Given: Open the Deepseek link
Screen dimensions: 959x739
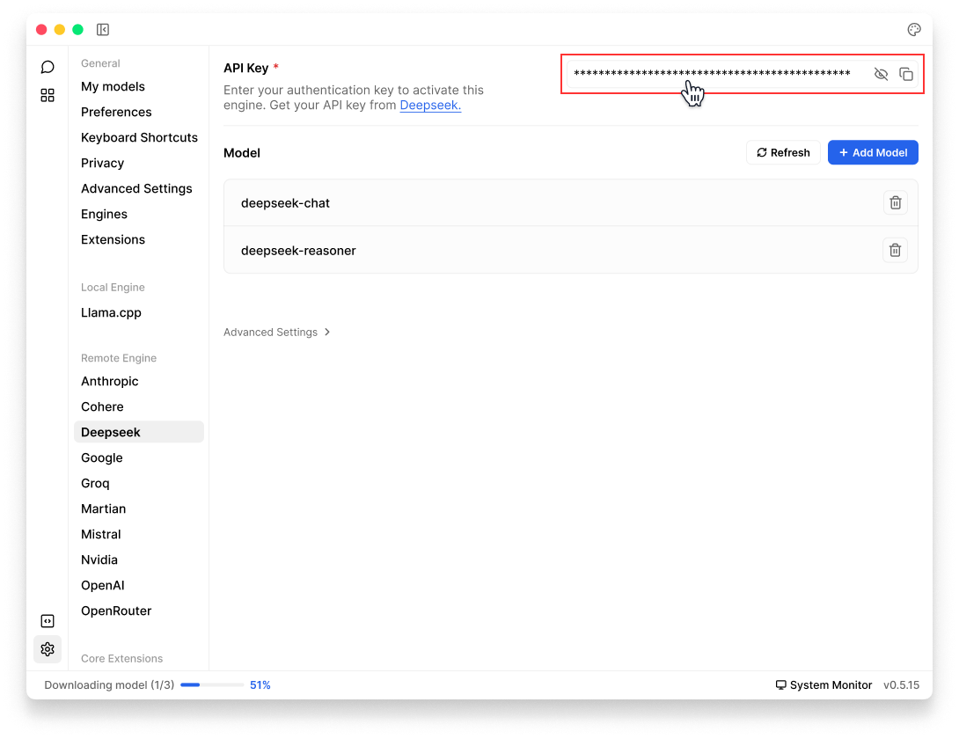Looking at the screenshot, I should (x=430, y=106).
